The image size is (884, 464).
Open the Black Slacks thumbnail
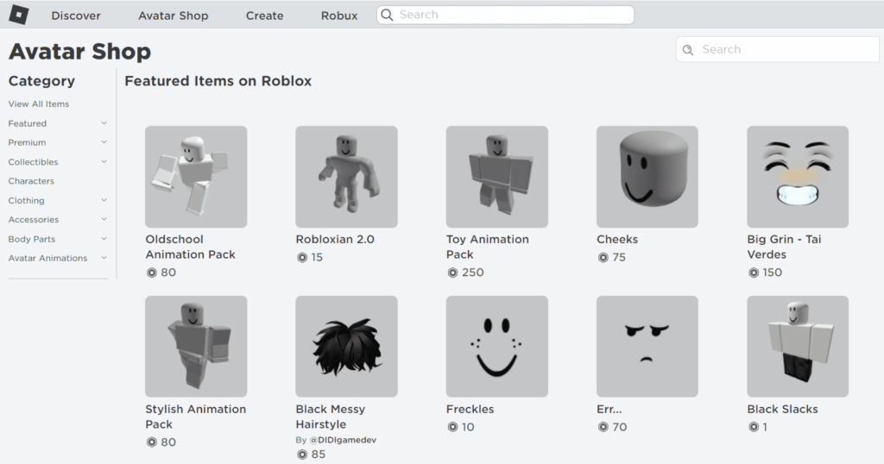798,347
